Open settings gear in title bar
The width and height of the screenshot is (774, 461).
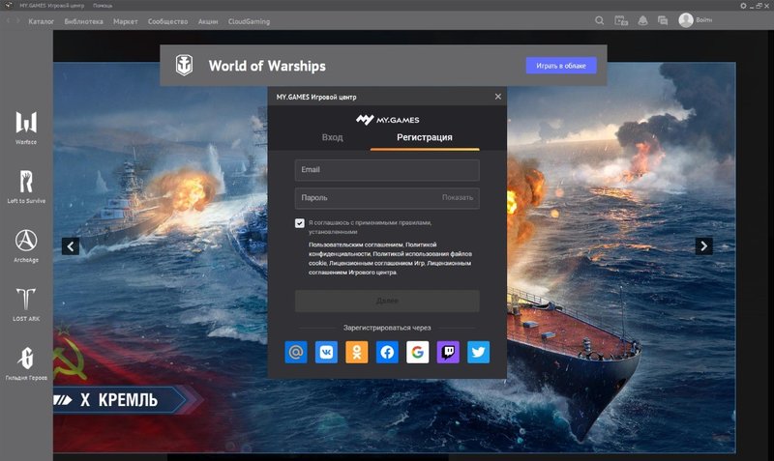pyautogui.click(x=743, y=6)
